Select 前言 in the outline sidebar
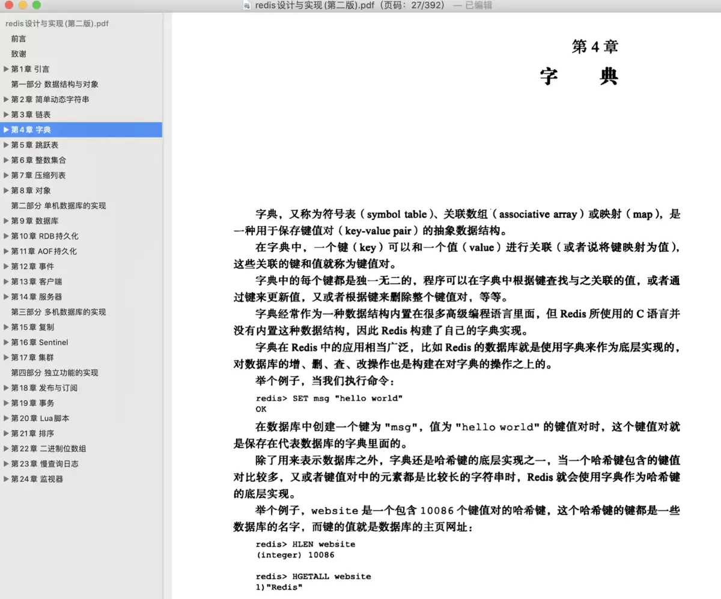The height and width of the screenshot is (599, 721). coord(19,38)
